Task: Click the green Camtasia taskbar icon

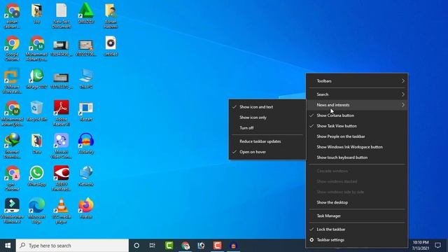Action: (x=169, y=246)
